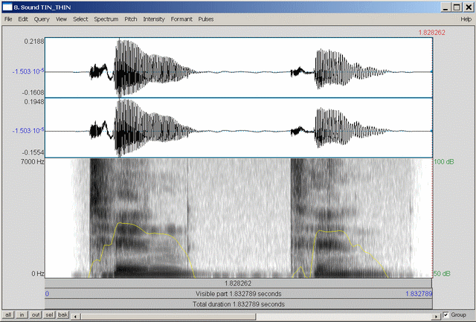Open the Select menu
Viewport: 476px width, 322px height.
(80, 19)
